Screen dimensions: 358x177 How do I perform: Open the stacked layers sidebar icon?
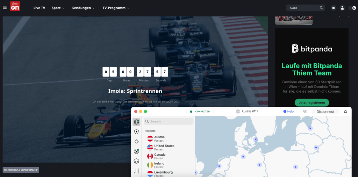[136, 161]
